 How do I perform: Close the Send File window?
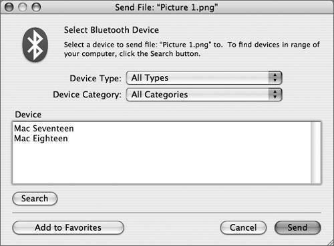click(9, 7)
